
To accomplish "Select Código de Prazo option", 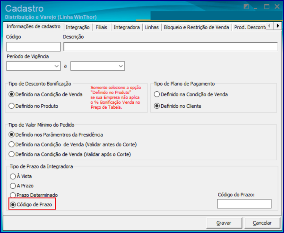I will [31, 205].
